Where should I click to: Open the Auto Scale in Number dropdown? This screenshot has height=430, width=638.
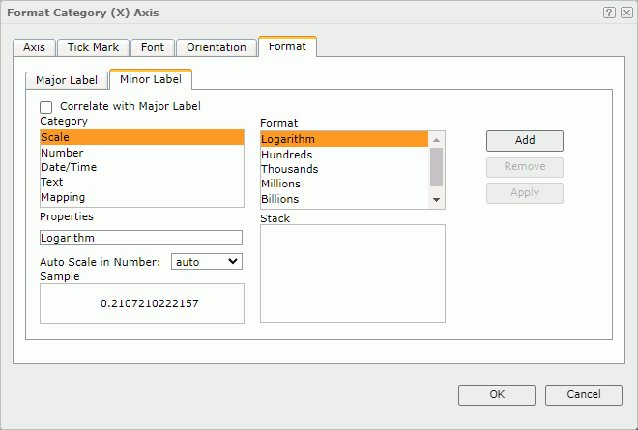(206, 261)
